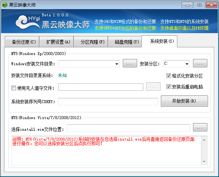This screenshot has height=177, width=219.
Task: Open the 安装分区 C: dropdown
Action: [177, 64]
